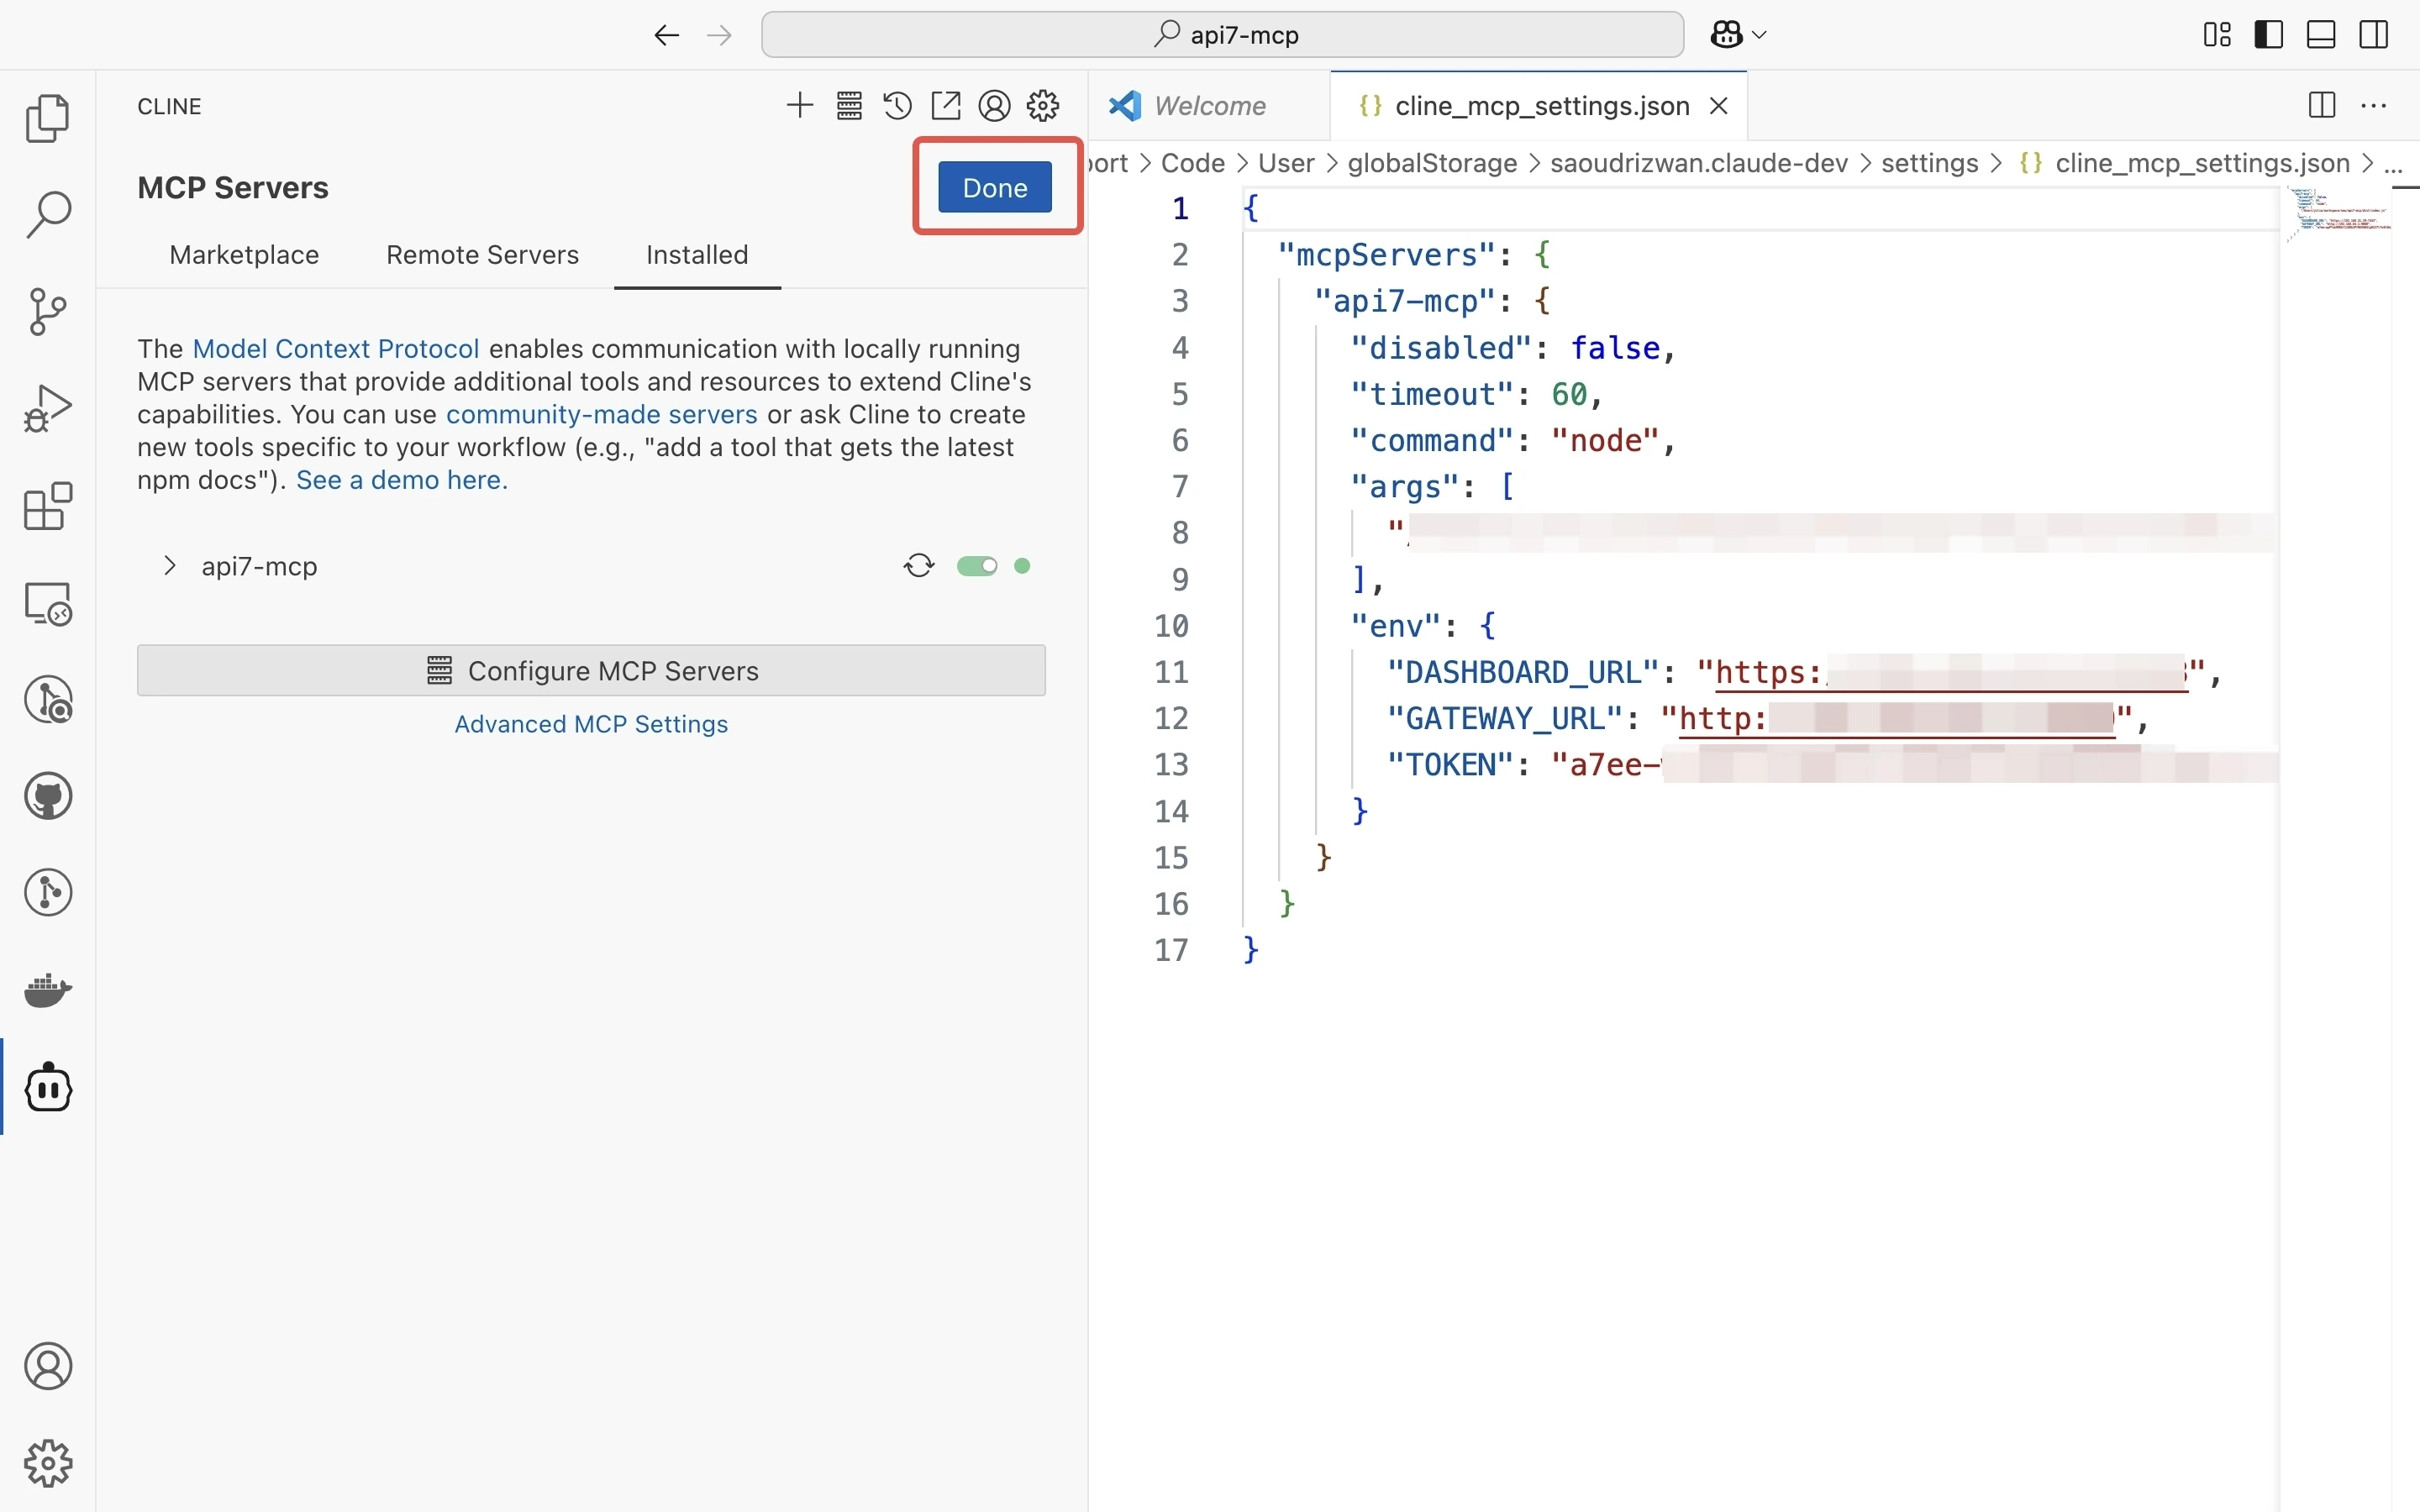
Task: Open Advanced MCP Settings link
Action: click(591, 724)
